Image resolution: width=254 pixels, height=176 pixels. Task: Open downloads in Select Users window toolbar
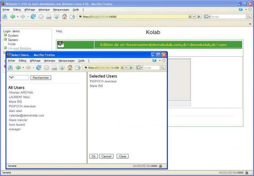point(62,68)
